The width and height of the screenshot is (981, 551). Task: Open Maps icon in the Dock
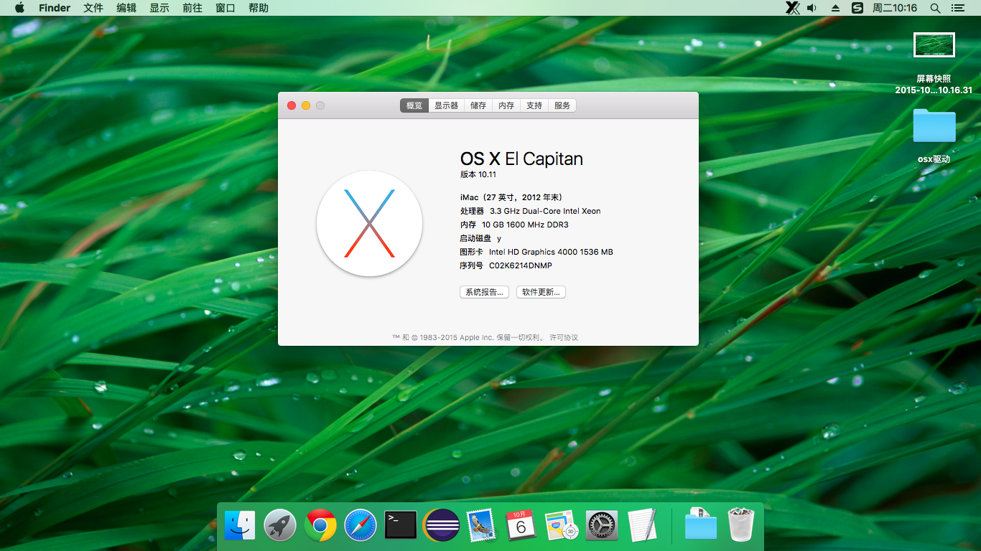coord(561,525)
